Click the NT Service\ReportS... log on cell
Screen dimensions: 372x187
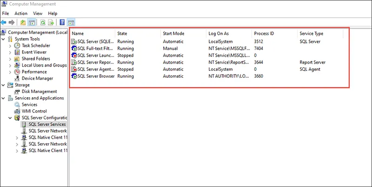click(229, 62)
